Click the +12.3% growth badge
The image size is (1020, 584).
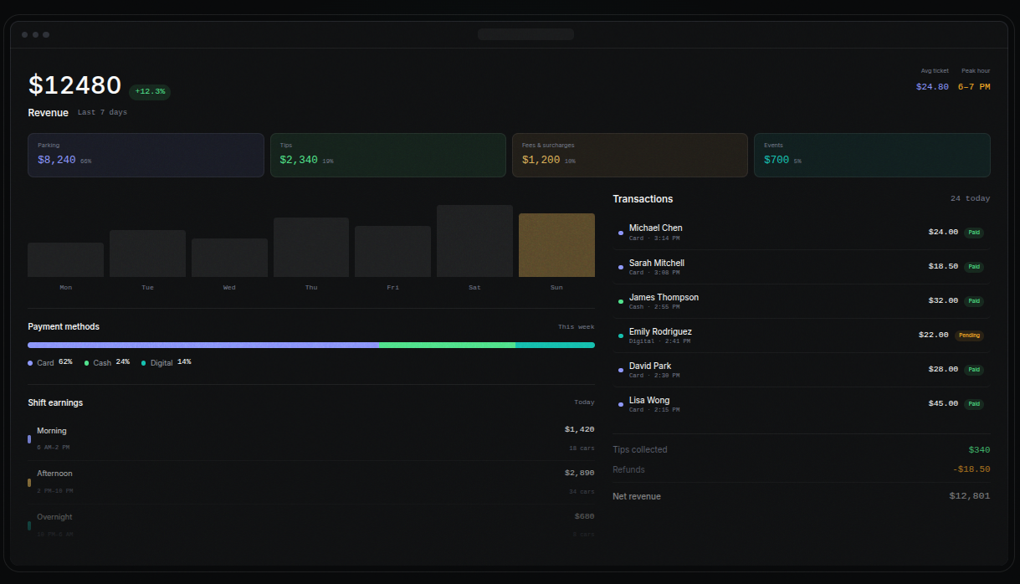[150, 91]
